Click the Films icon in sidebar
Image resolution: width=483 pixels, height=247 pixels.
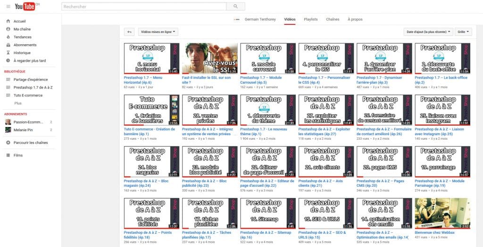point(8,155)
